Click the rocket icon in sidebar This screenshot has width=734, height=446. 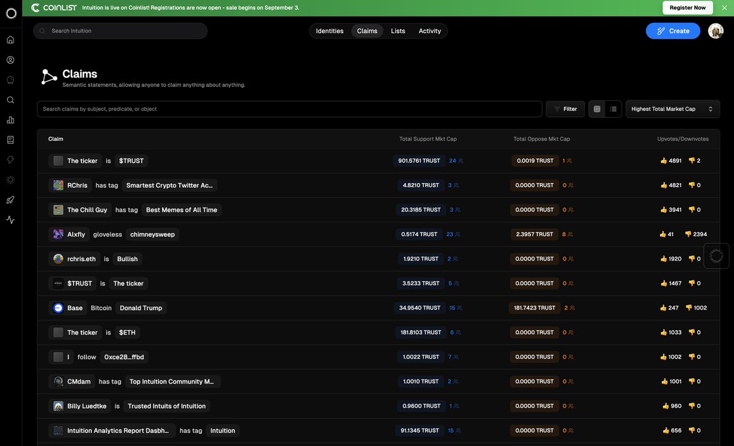pos(10,199)
